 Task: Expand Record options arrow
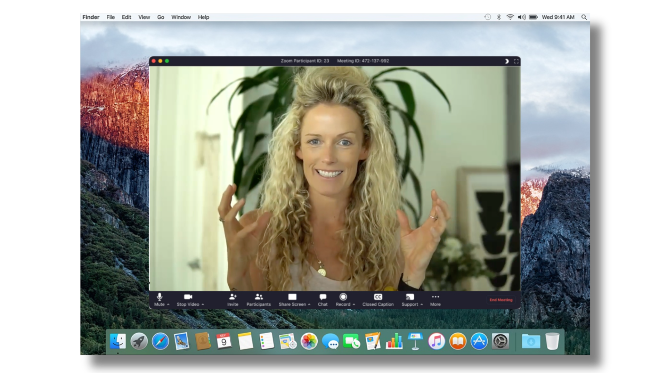click(354, 305)
